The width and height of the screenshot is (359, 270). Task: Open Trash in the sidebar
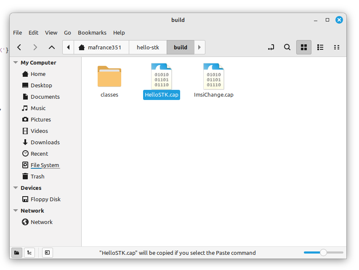click(37, 176)
